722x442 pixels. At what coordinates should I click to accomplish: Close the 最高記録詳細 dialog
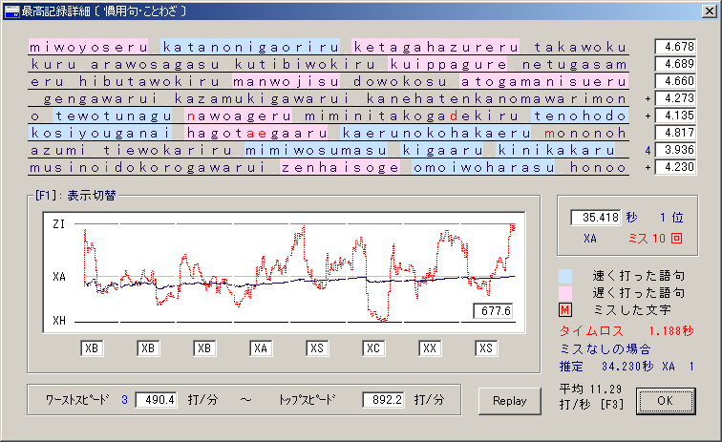point(709,11)
